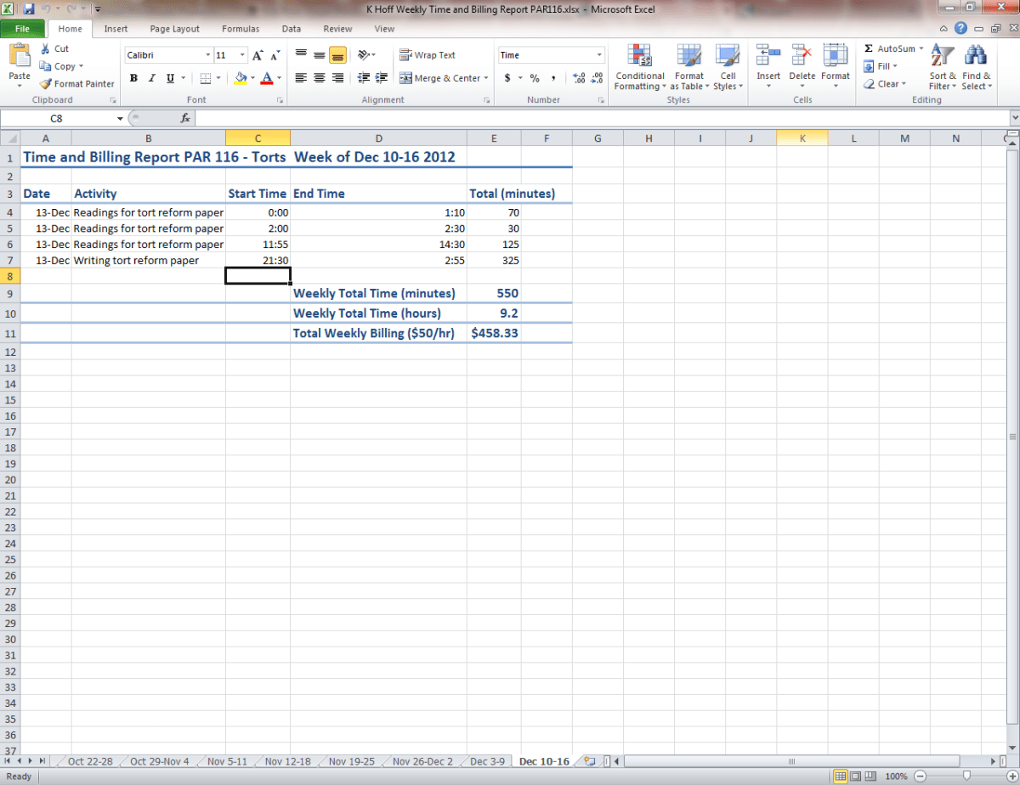Select cell E11 showing $458.33
The image size is (1020, 785).
tap(494, 334)
